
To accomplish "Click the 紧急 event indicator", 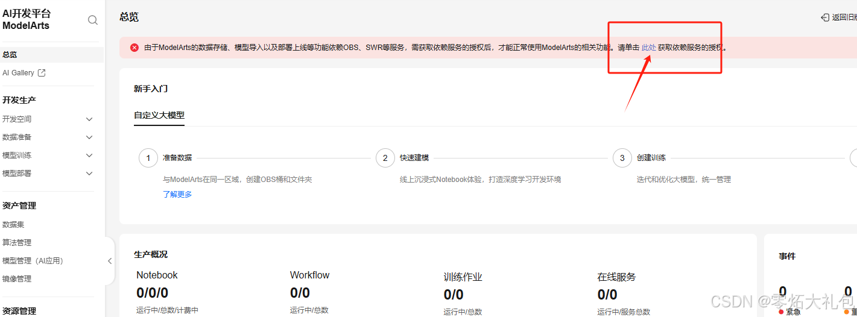I will coord(789,312).
